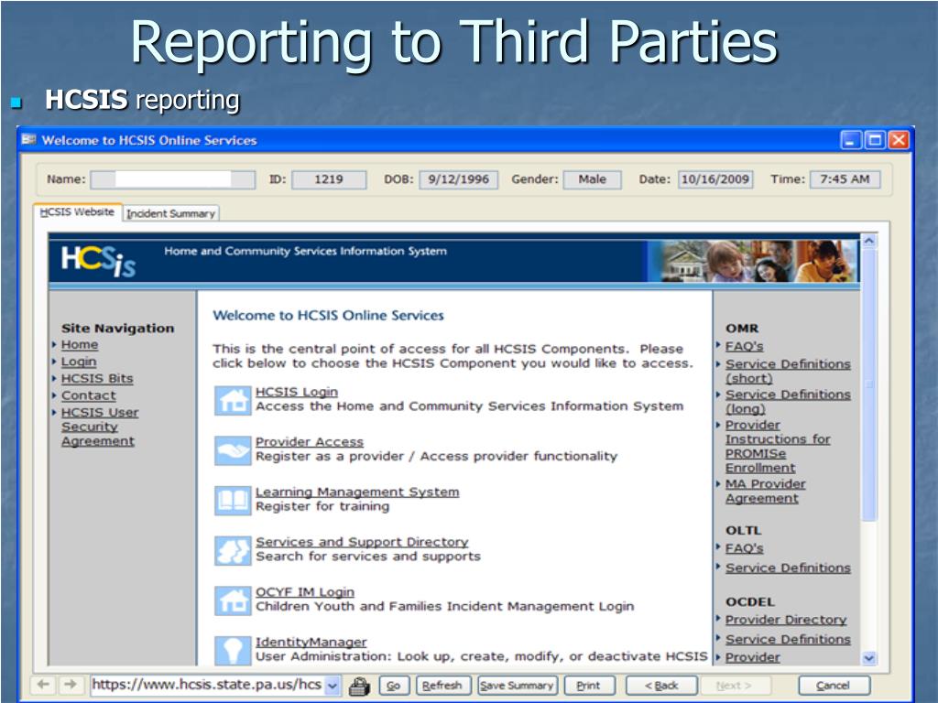938x703 pixels.
Task: Click the printer icon next to the URL field
Action: tap(359, 686)
